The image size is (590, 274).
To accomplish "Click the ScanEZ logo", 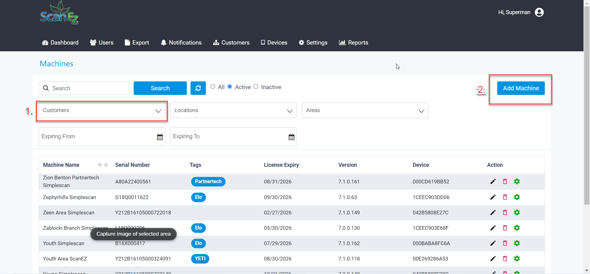I will pos(59,13).
